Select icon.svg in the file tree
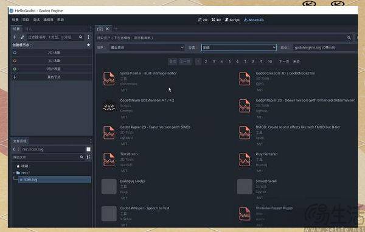 (x=55, y=180)
